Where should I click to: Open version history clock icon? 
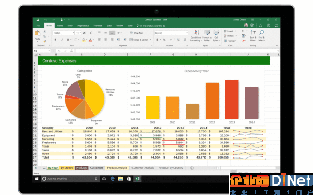(x=269, y=26)
